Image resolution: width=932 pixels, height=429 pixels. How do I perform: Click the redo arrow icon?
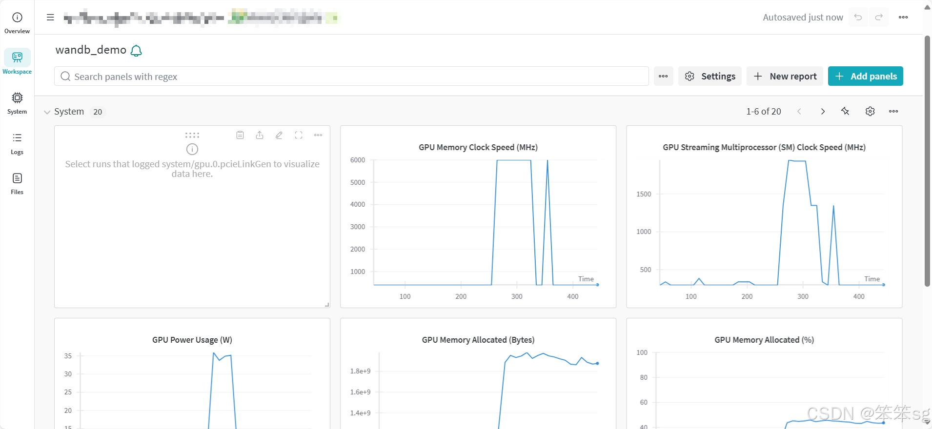click(x=879, y=17)
